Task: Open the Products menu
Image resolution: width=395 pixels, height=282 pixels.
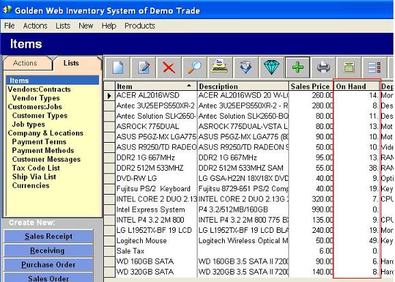Action: [140, 26]
